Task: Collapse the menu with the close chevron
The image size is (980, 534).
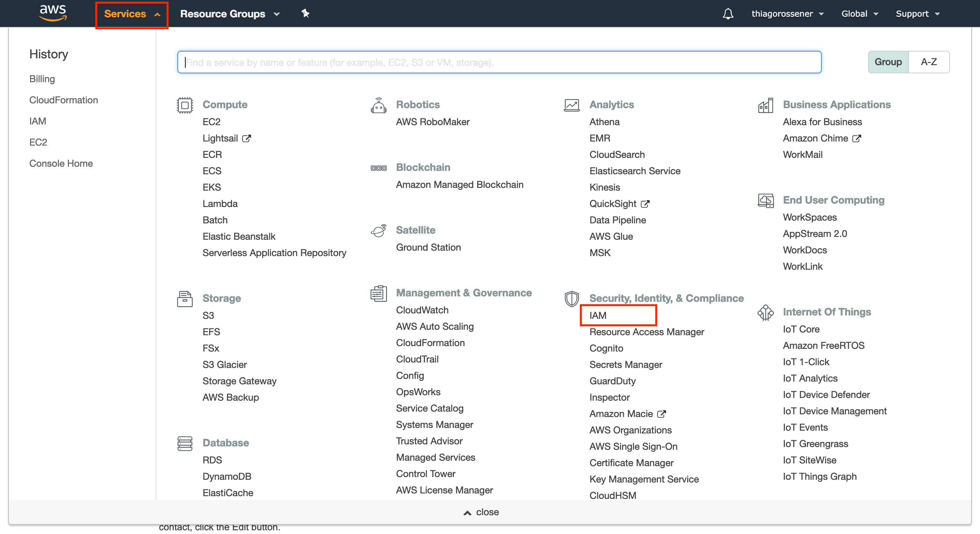Action: (481, 512)
